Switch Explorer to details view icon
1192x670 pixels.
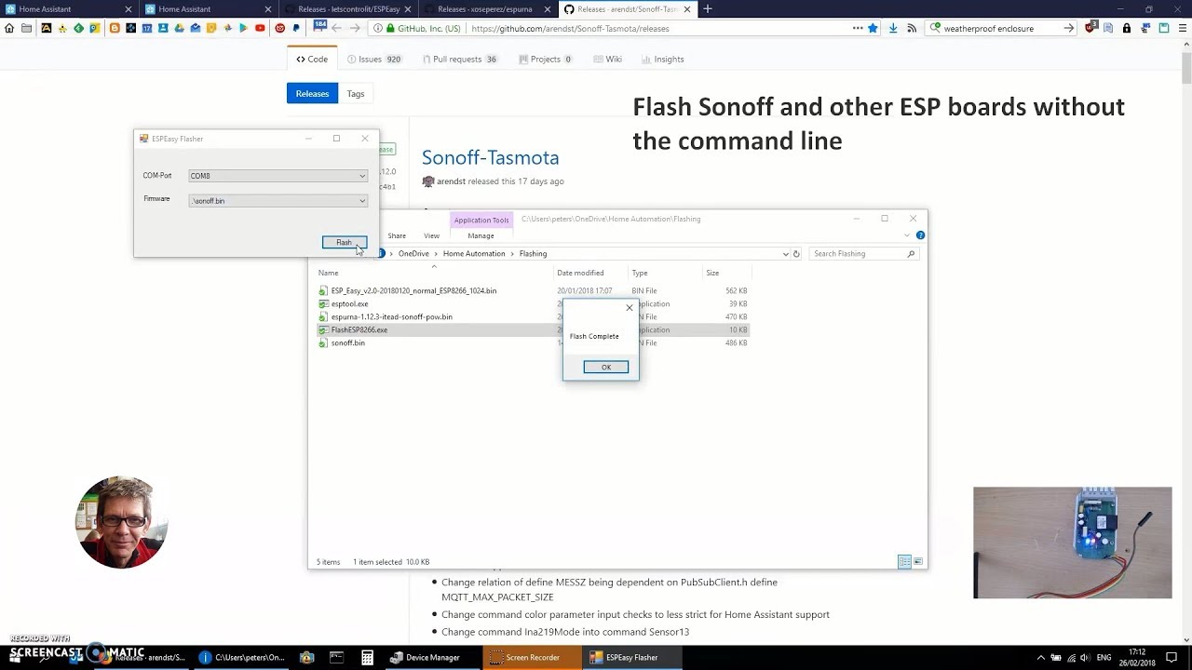tap(903, 562)
